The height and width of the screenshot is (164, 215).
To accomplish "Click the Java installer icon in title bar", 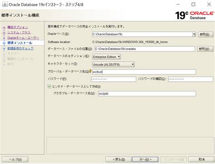I will (x=5, y=4).
